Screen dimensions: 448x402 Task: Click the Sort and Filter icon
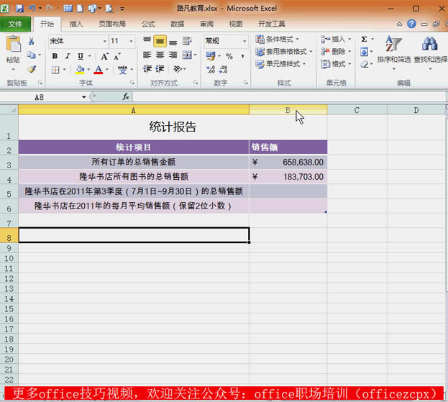pos(393,45)
